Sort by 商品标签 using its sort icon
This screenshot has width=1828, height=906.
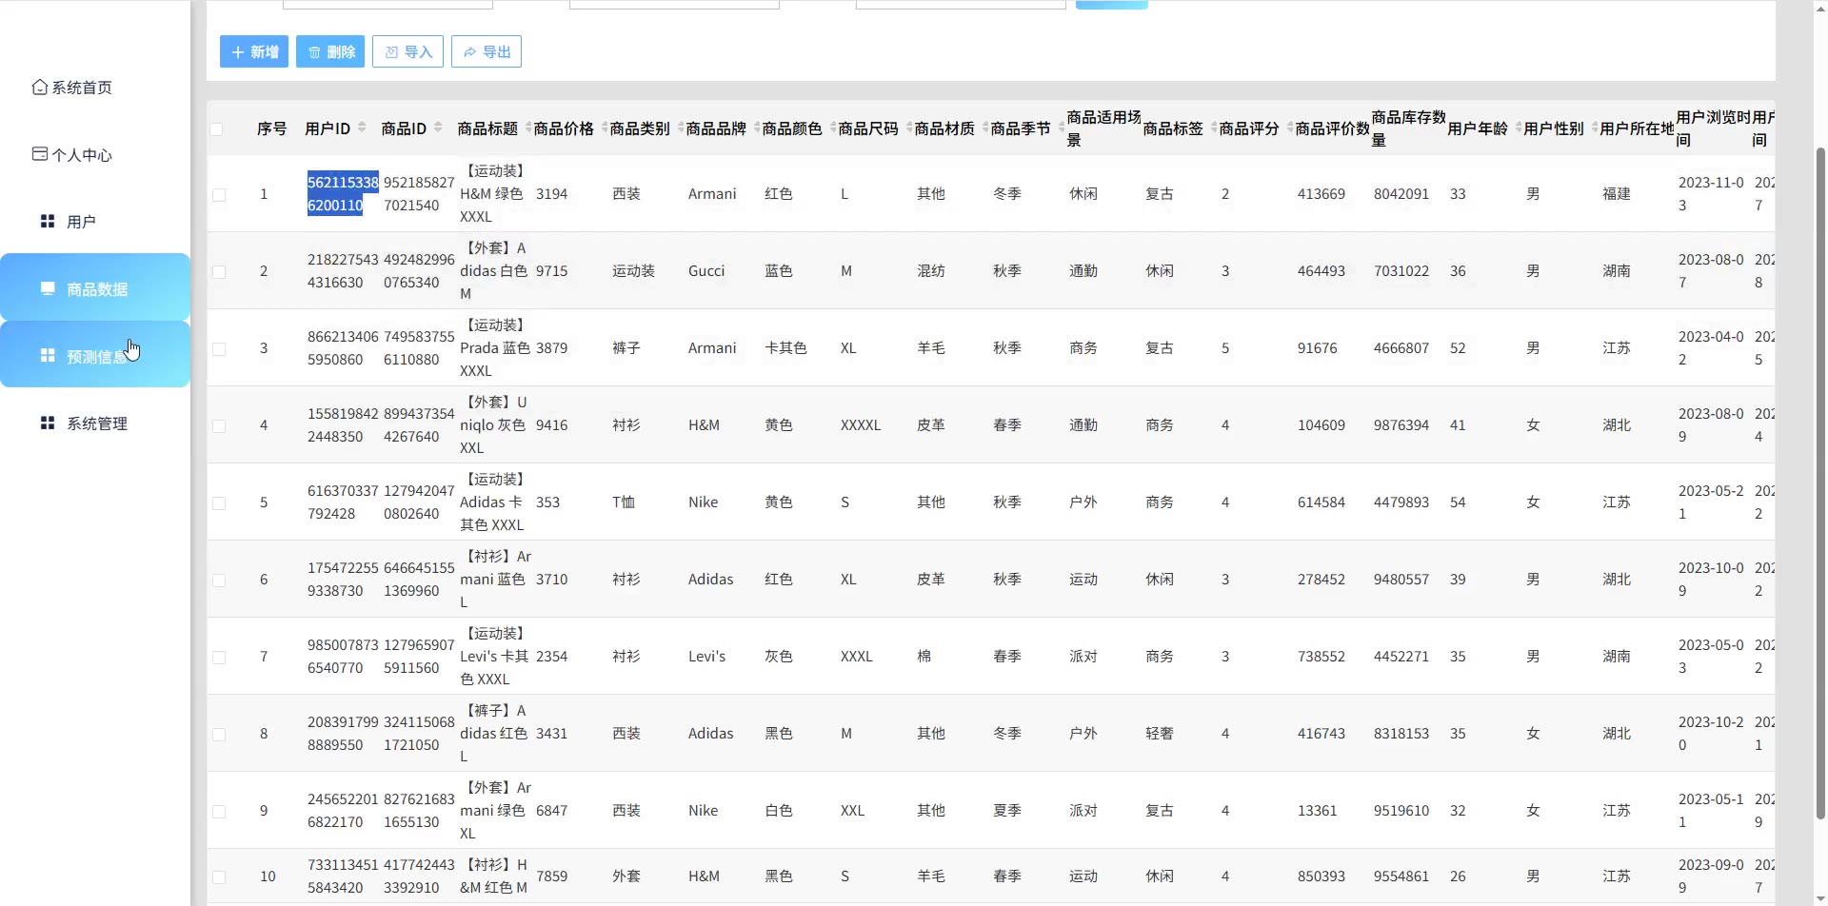pyautogui.click(x=1214, y=127)
